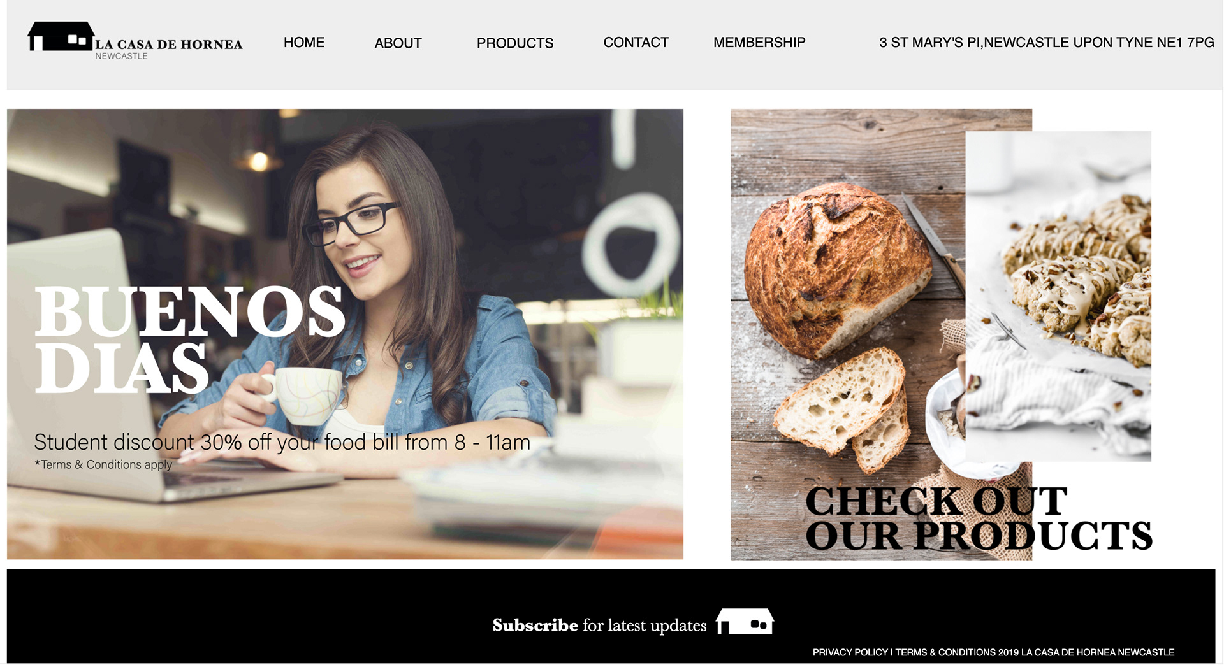The width and height of the screenshot is (1224, 665).
Task: Click the St Mary's Pl address text
Action: [1046, 42]
